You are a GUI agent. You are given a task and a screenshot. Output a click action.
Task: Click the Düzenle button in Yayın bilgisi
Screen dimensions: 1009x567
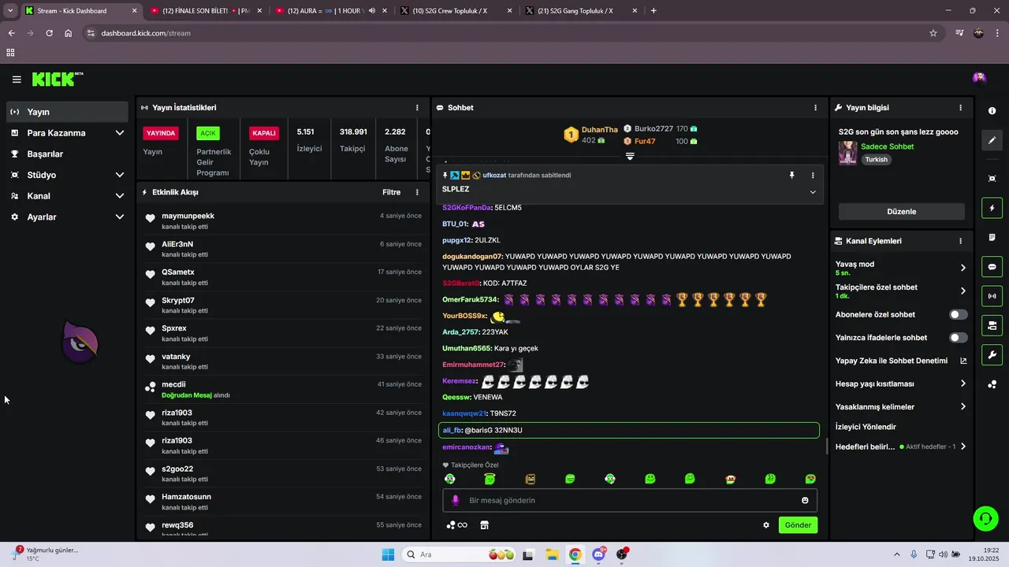[x=901, y=212]
